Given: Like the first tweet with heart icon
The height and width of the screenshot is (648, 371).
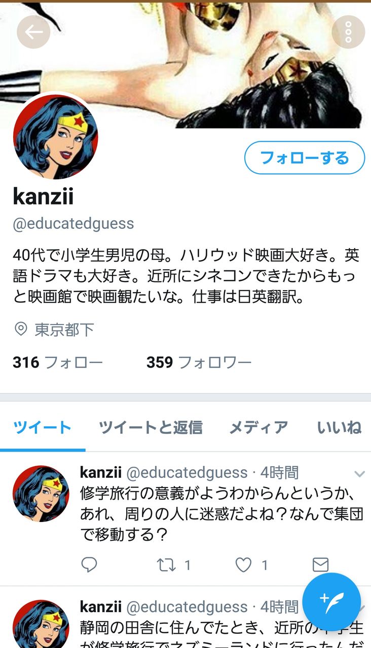Looking at the screenshot, I should click(x=243, y=564).
